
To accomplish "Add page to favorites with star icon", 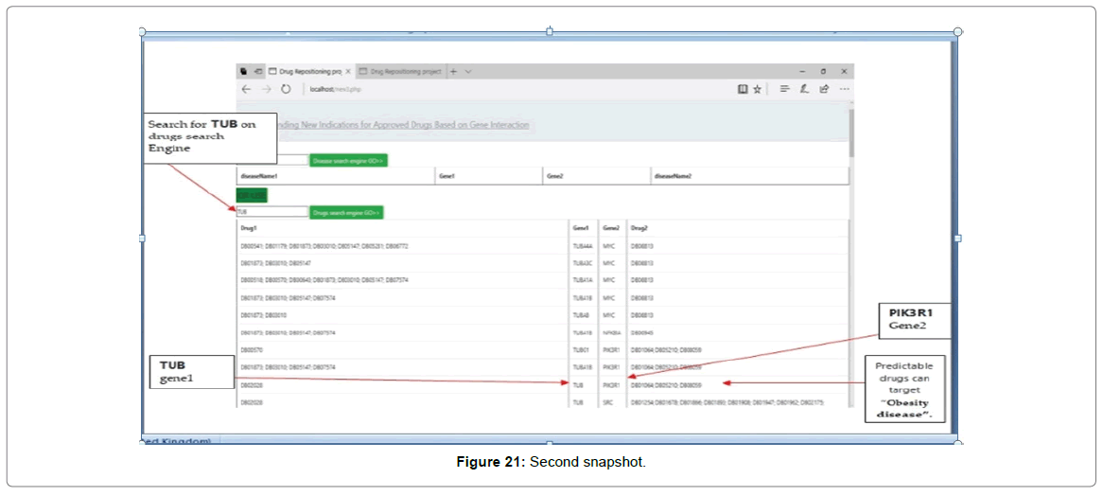I will click(757, 89).
